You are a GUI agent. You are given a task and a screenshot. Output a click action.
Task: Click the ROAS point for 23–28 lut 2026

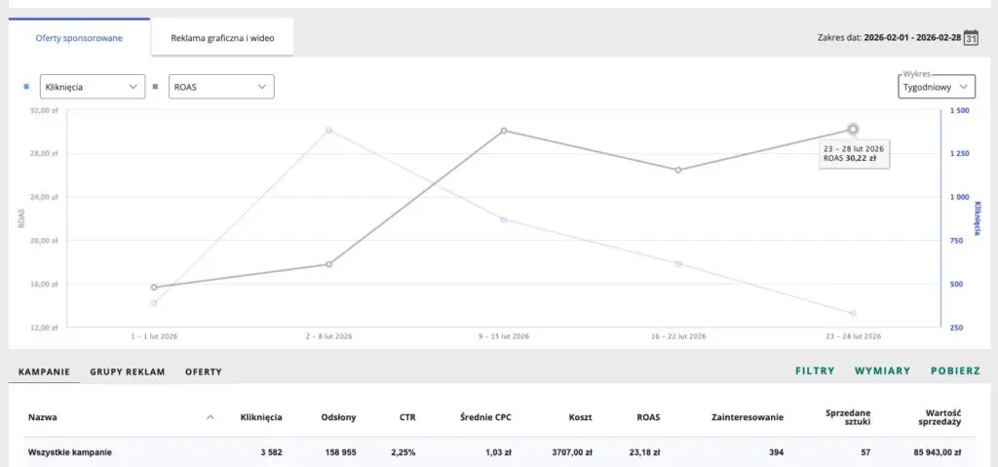pos(853,129)
